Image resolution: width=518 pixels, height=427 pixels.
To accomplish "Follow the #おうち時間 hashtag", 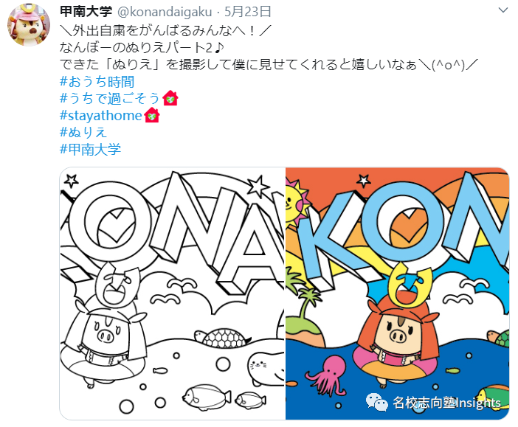I will pyautogui.click(x=97, y=82).
